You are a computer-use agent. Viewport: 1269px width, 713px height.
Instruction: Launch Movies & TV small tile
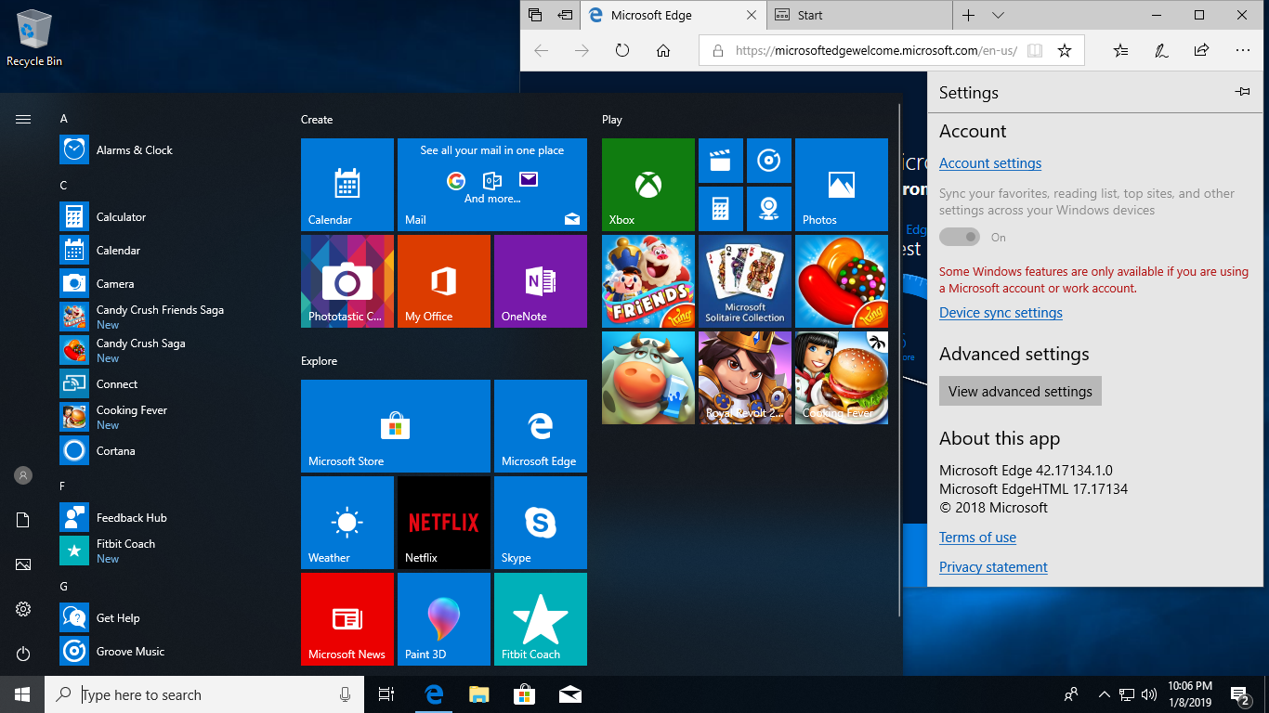coord(721,161)
